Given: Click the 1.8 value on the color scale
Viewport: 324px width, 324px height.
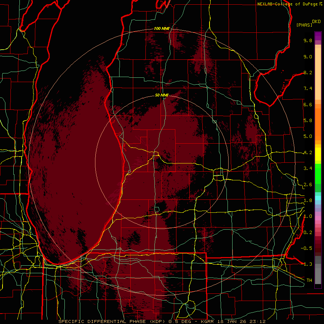Looking at the screenshot, I should point(308,201).
